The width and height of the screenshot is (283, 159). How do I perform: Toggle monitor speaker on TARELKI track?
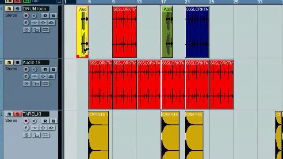tap(34, 121)
